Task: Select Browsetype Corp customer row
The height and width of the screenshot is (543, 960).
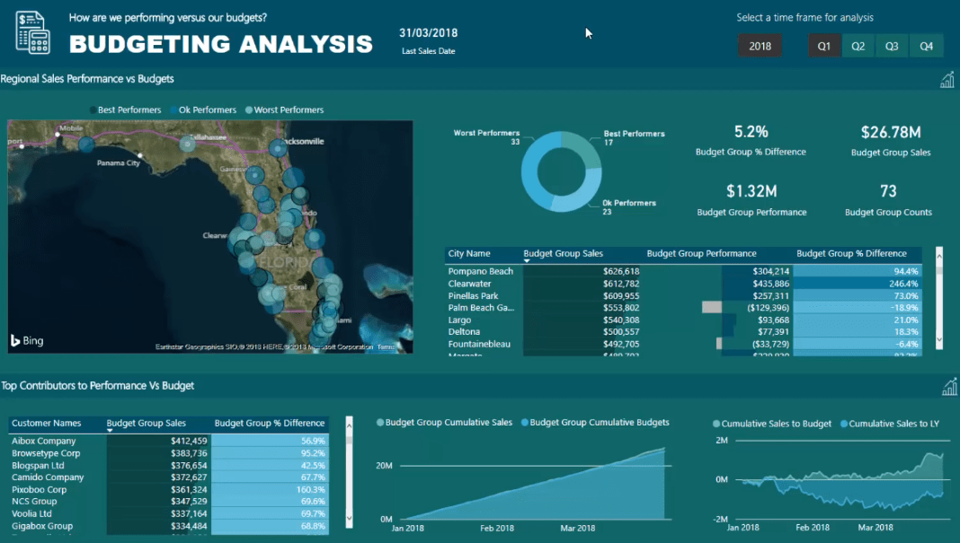Action: click(x=169, y=453)
